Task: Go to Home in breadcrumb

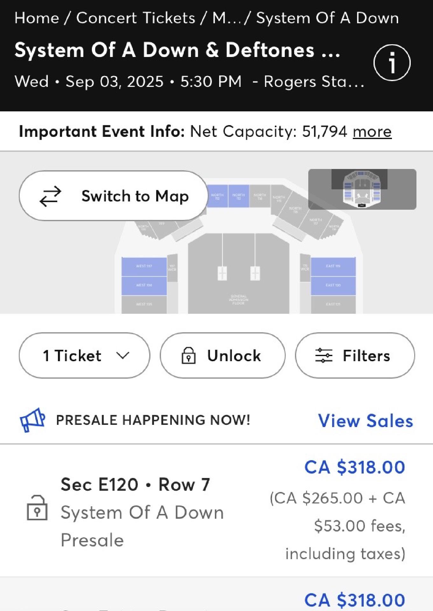Action: pos(37,18)
